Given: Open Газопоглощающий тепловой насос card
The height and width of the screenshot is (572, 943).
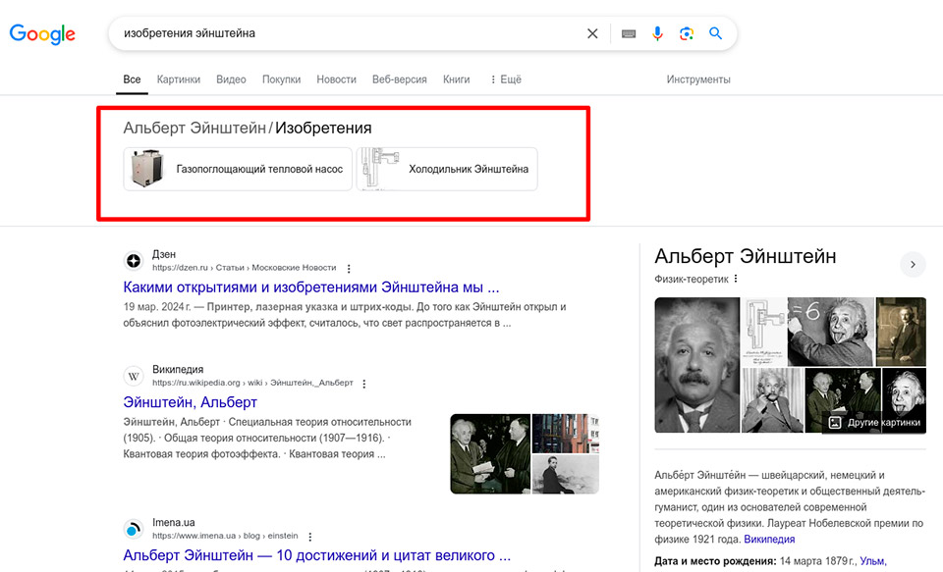Looking at the screenshot, I should (x=238, y=169).
